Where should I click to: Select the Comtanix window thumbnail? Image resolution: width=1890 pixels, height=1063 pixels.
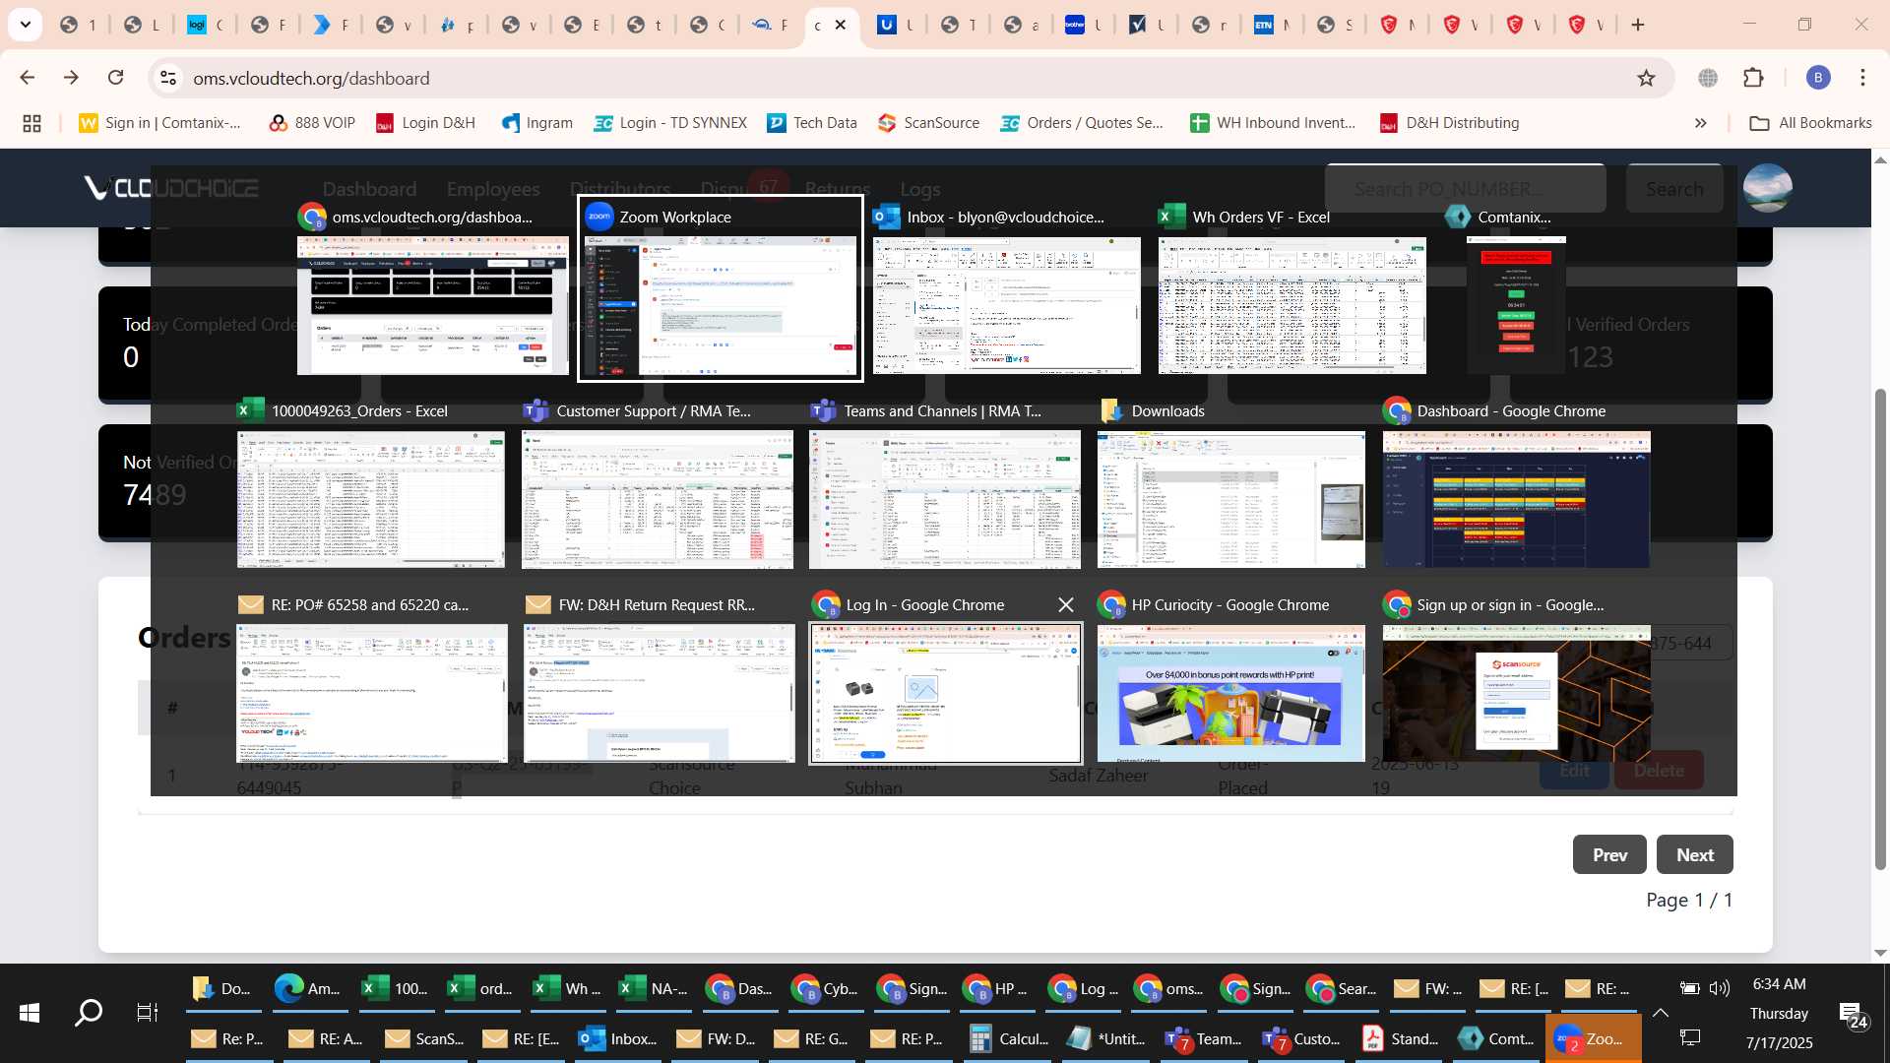click(1516, 306)
